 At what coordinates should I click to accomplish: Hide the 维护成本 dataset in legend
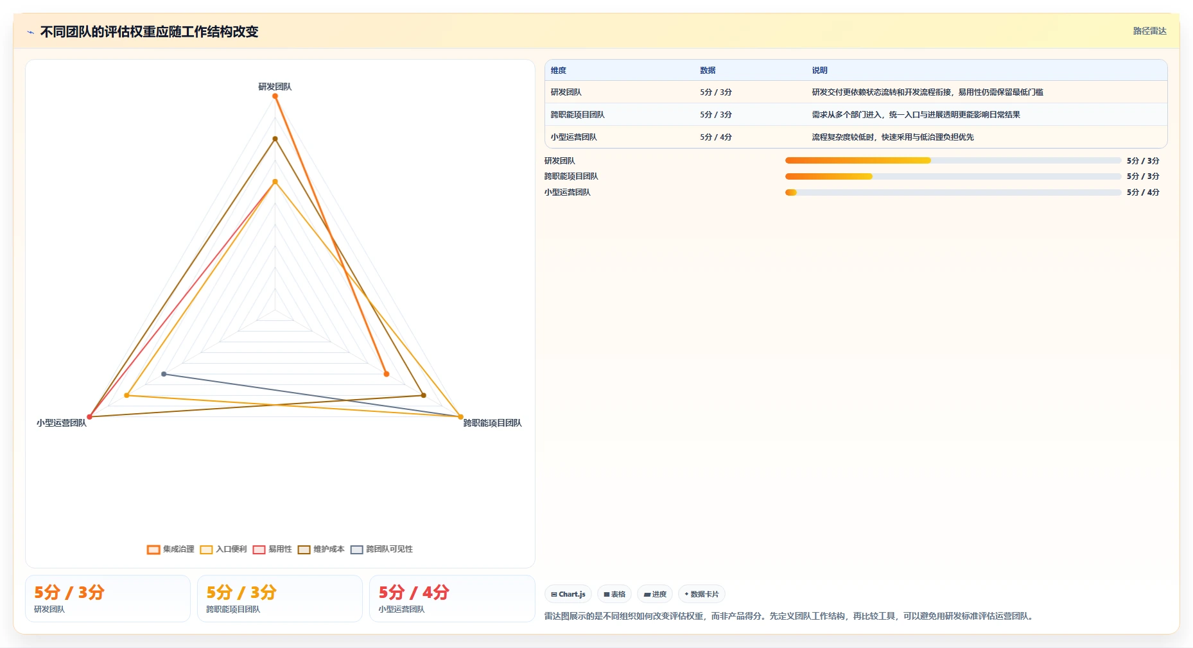(x=304, y=550)
